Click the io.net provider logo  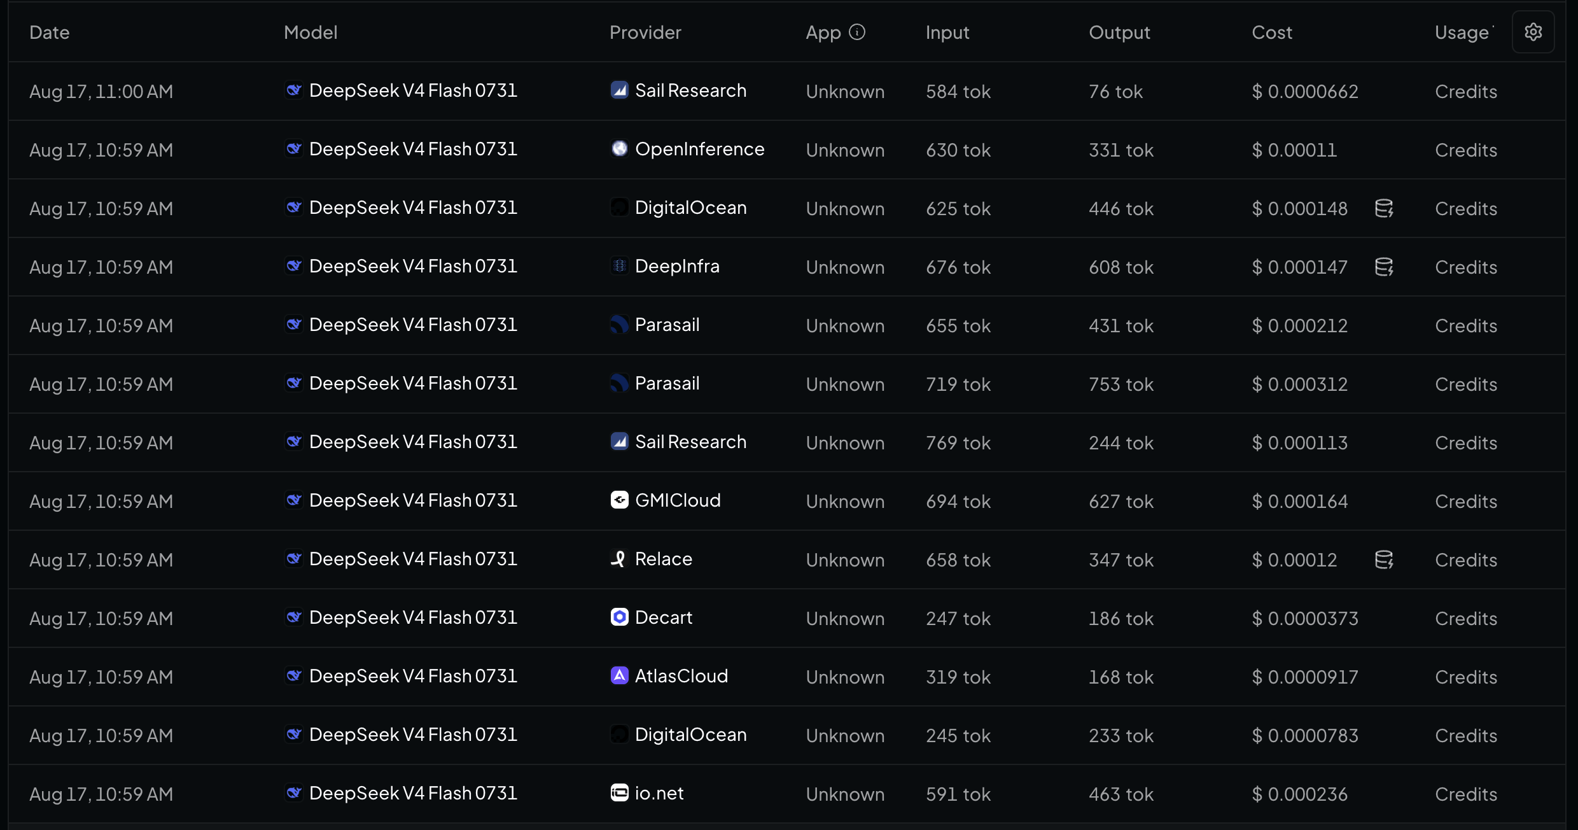[619, 792]
